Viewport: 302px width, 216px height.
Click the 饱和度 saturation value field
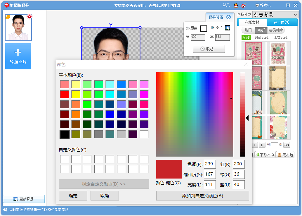click(210, 174)
